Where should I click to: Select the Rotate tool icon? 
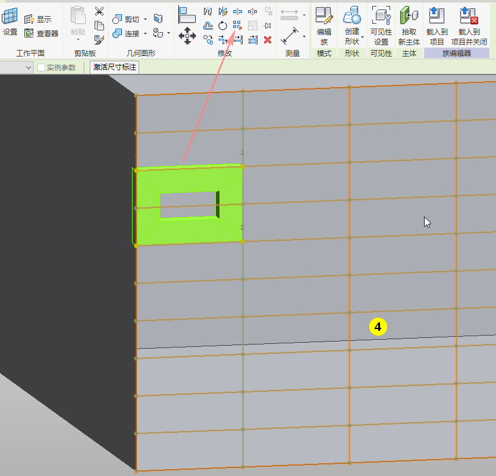coord(222,26)
